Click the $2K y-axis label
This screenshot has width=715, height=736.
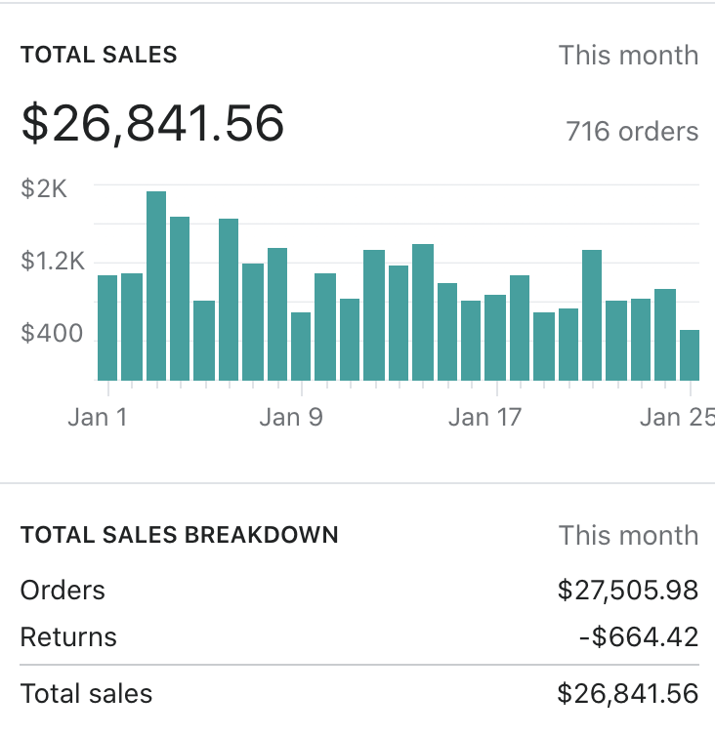pos(44,188)
